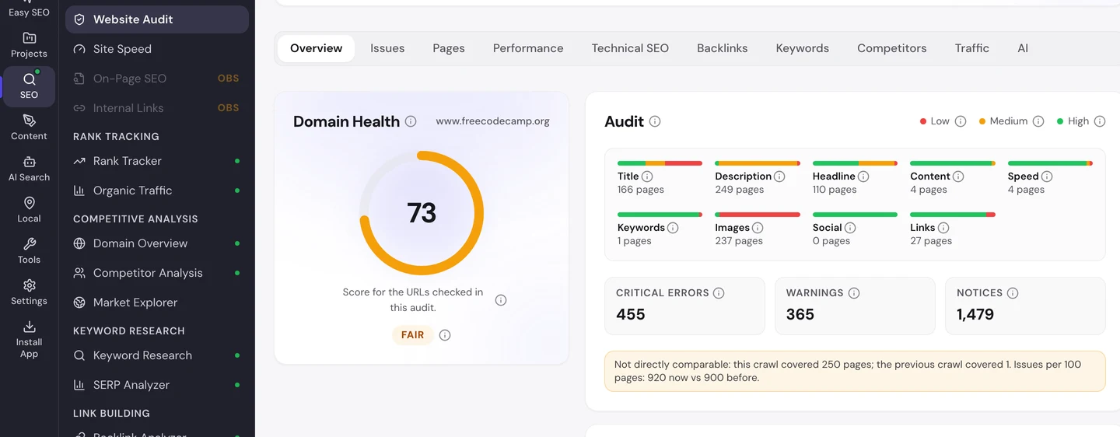Click info icon next to Links metric

[x=943, y=228]
